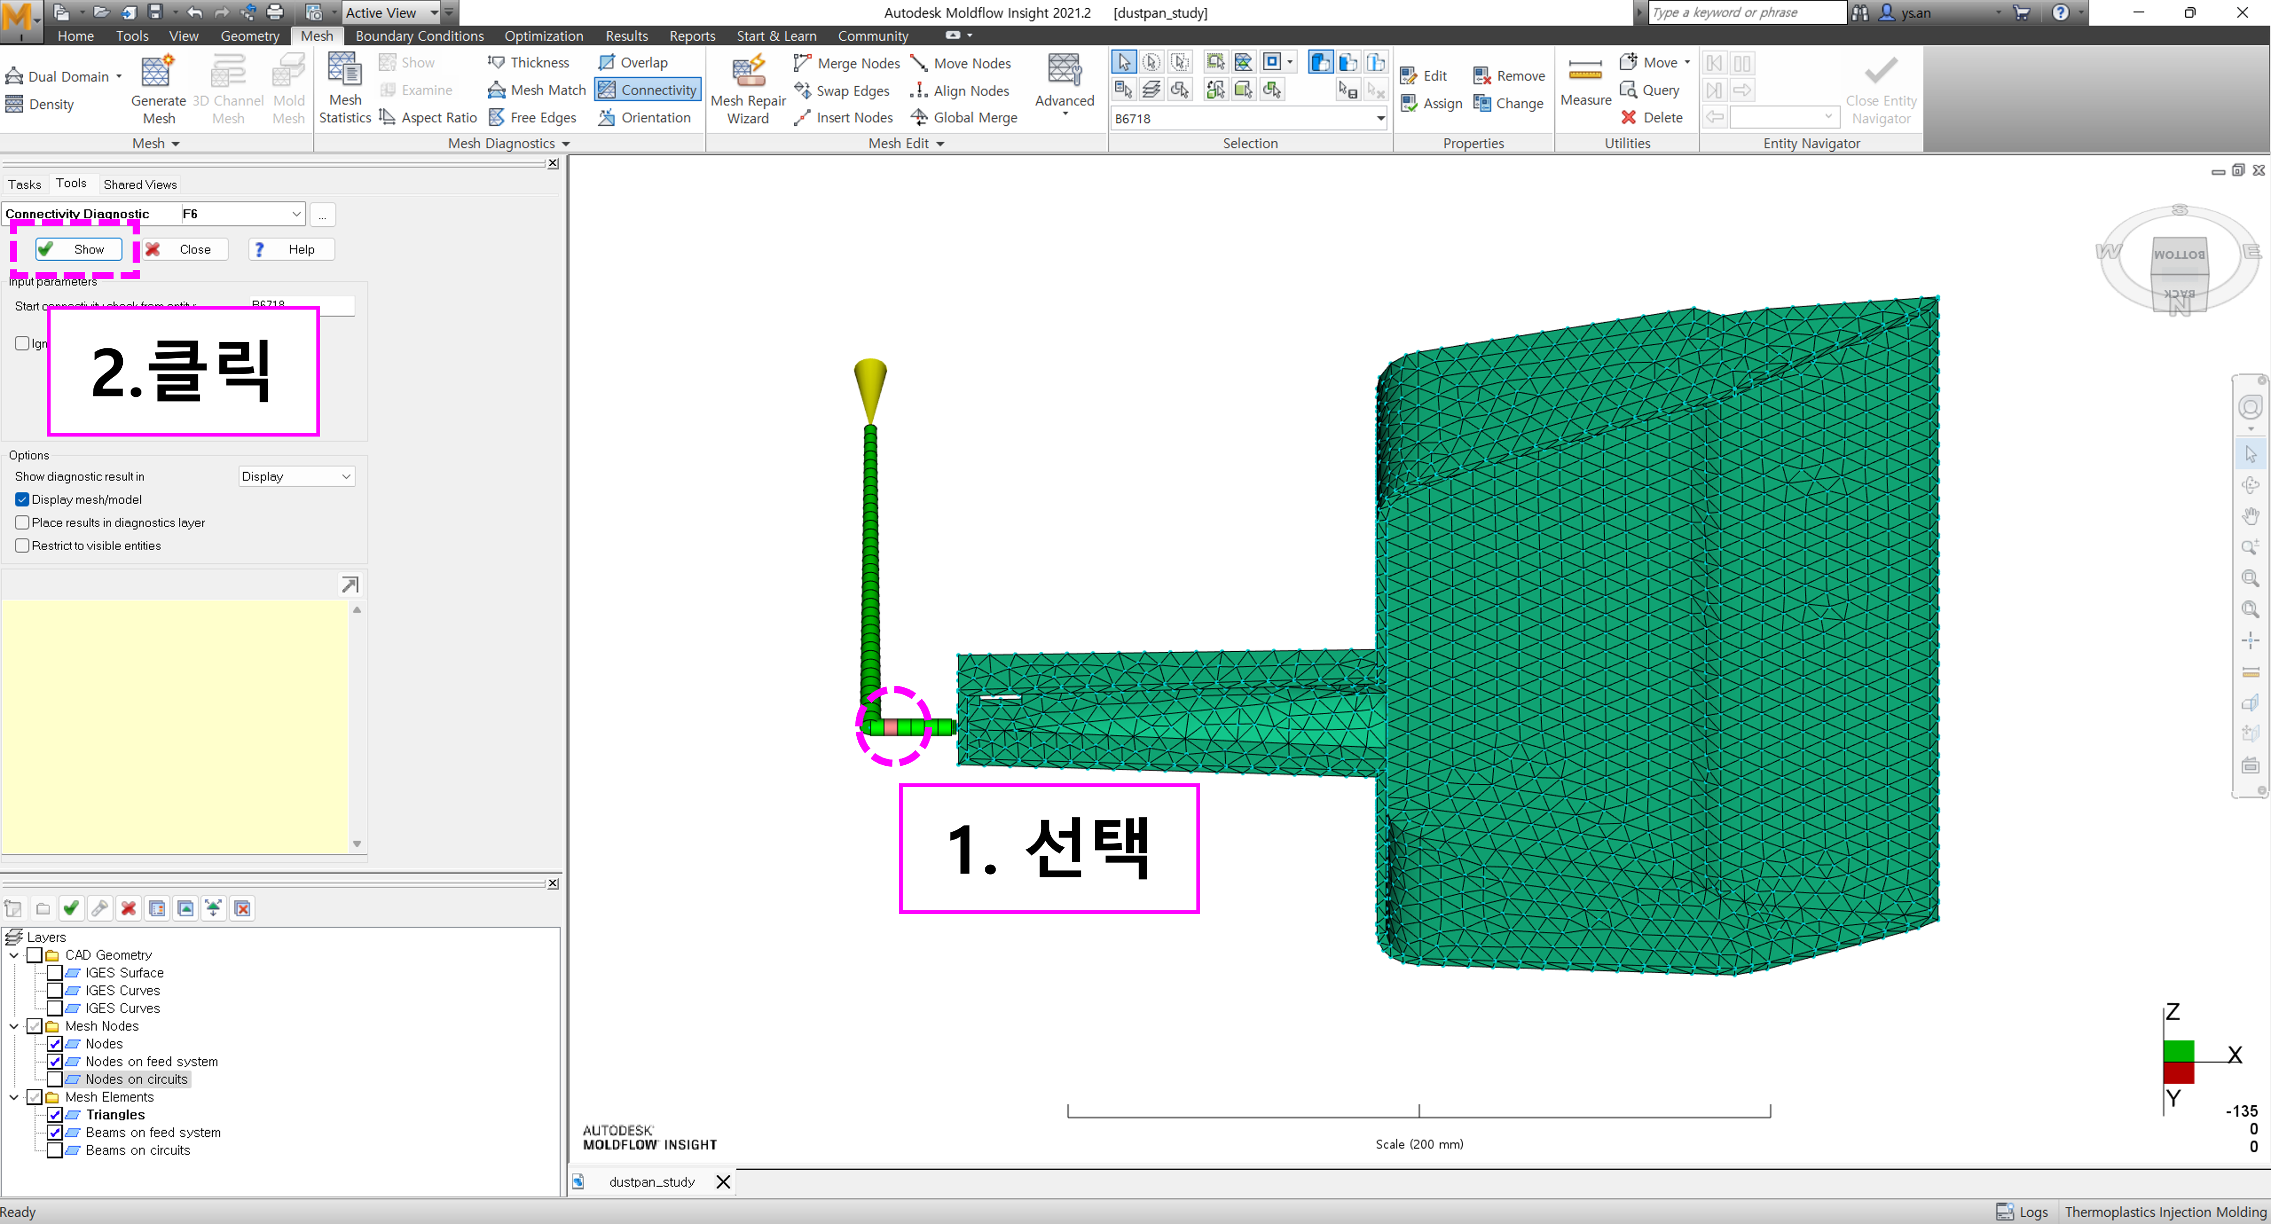Edit entity properties
This screenshot has height=1224, width=2271.
pos(1423,76)
